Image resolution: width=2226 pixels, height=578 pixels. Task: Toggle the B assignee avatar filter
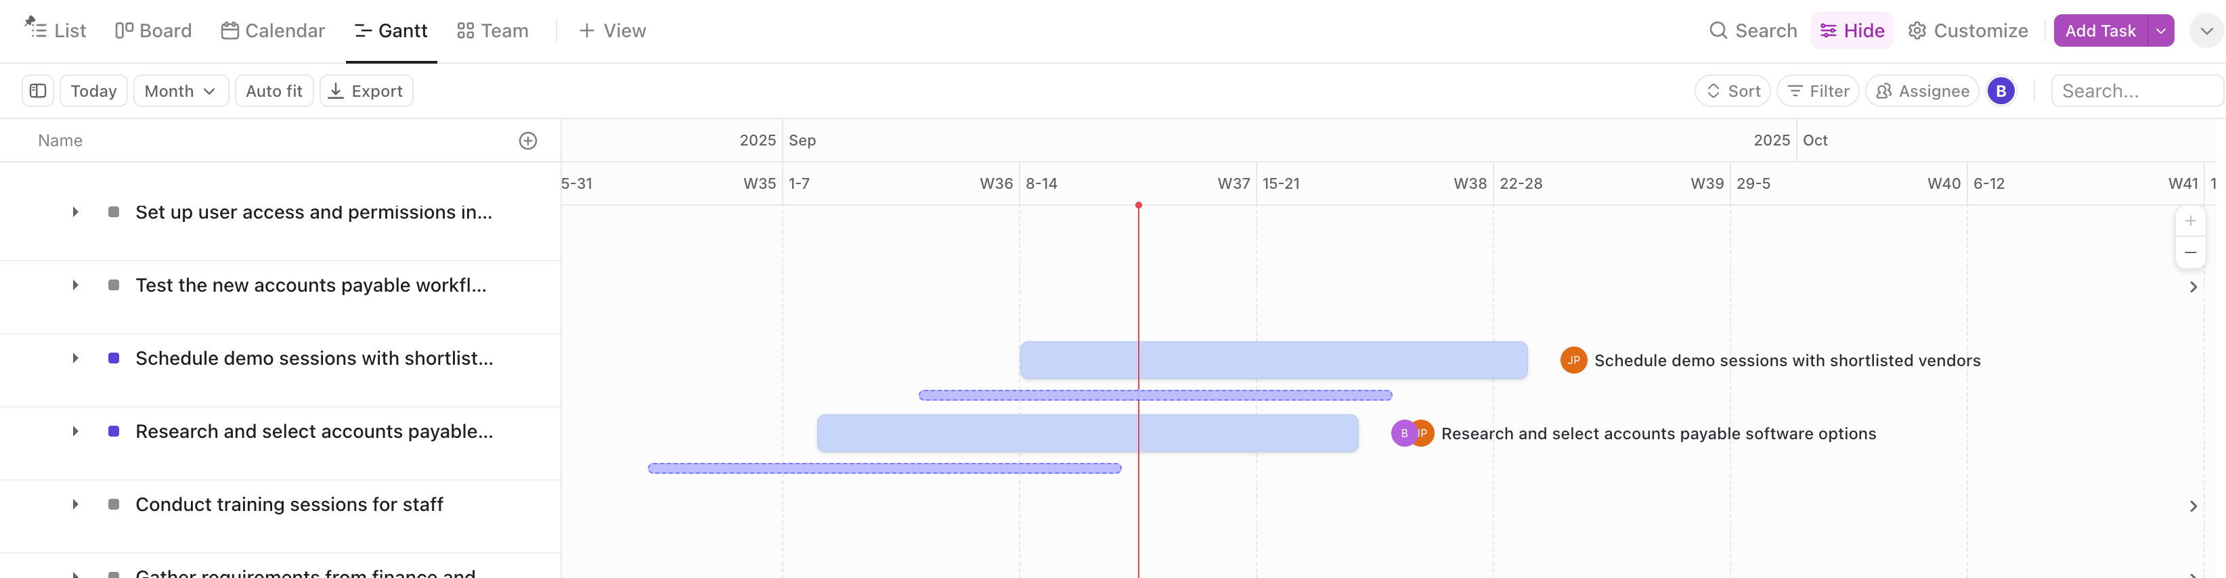click(2002, 90)
